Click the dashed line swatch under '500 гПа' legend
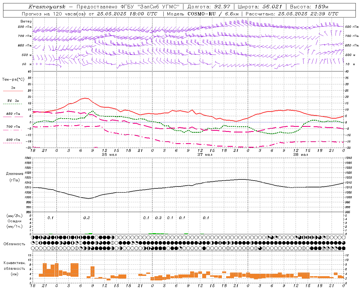 (13, 143)
